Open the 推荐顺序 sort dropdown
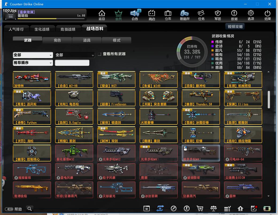This screenshot has width=278, height=215. [x=33, y=63]
